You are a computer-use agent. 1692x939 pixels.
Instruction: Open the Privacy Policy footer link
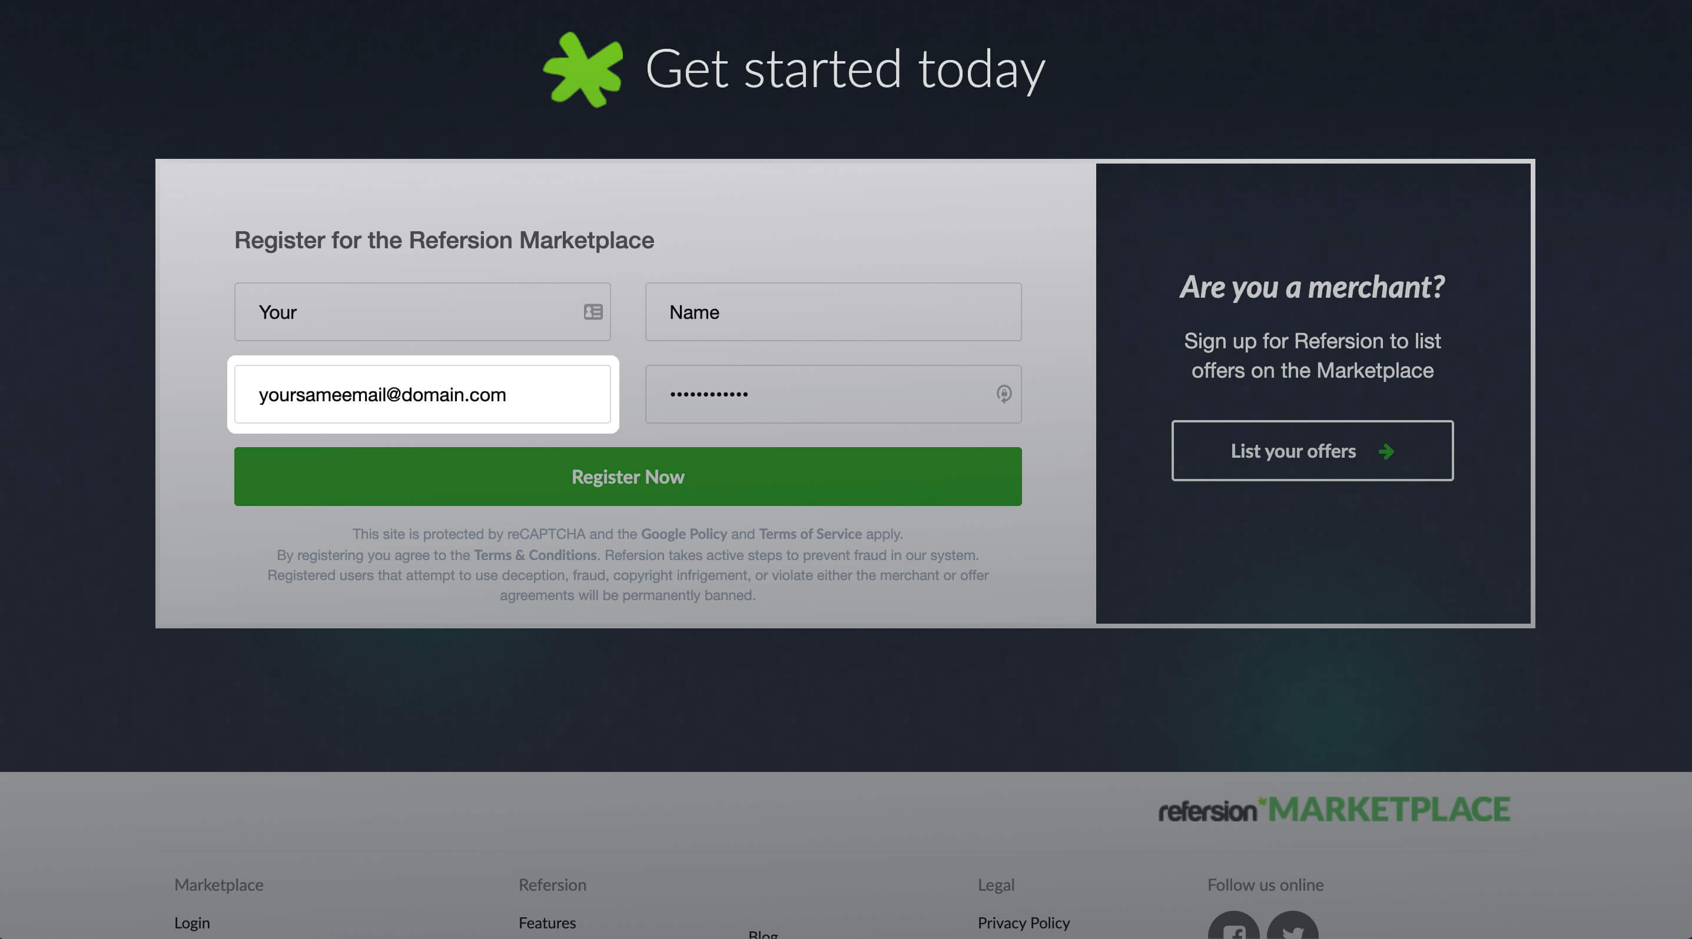[1023, 923]
